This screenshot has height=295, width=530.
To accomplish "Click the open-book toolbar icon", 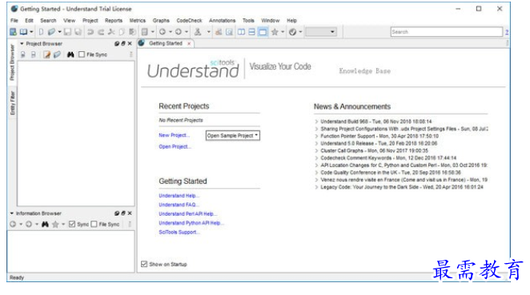I will [x=23, y=32].
